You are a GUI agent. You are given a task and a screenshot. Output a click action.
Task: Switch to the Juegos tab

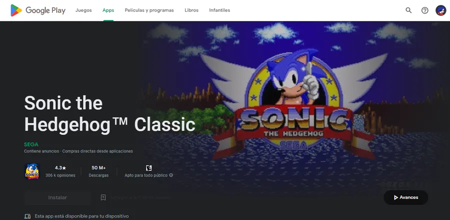[x=83, y=10]
